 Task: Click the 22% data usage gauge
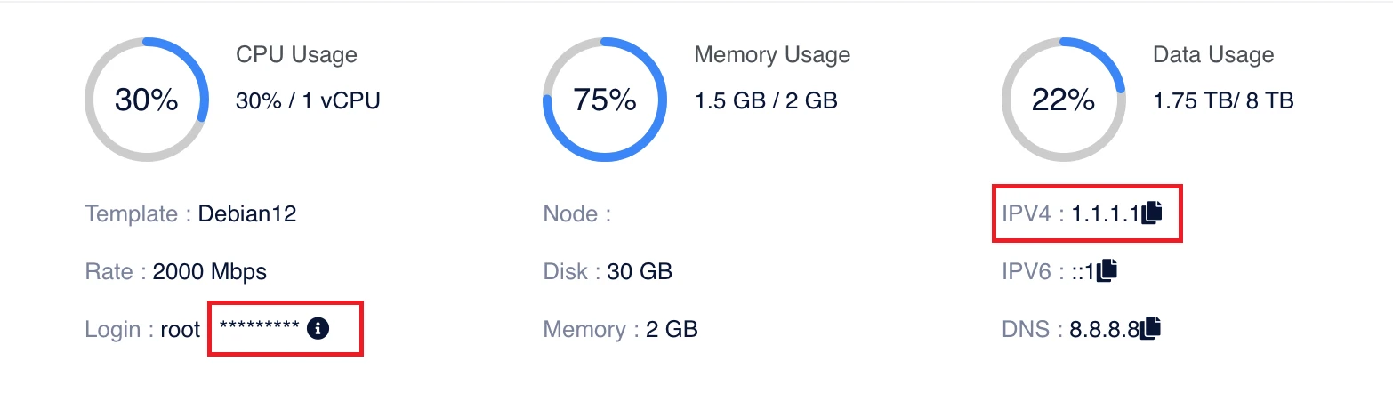[1063, 100]
